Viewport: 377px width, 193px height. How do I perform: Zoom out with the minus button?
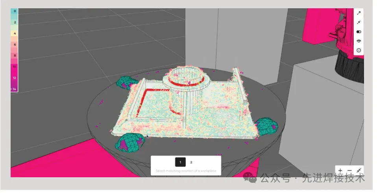349,171
